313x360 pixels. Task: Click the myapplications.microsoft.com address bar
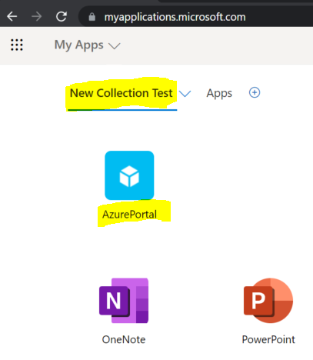coord(175,17)
